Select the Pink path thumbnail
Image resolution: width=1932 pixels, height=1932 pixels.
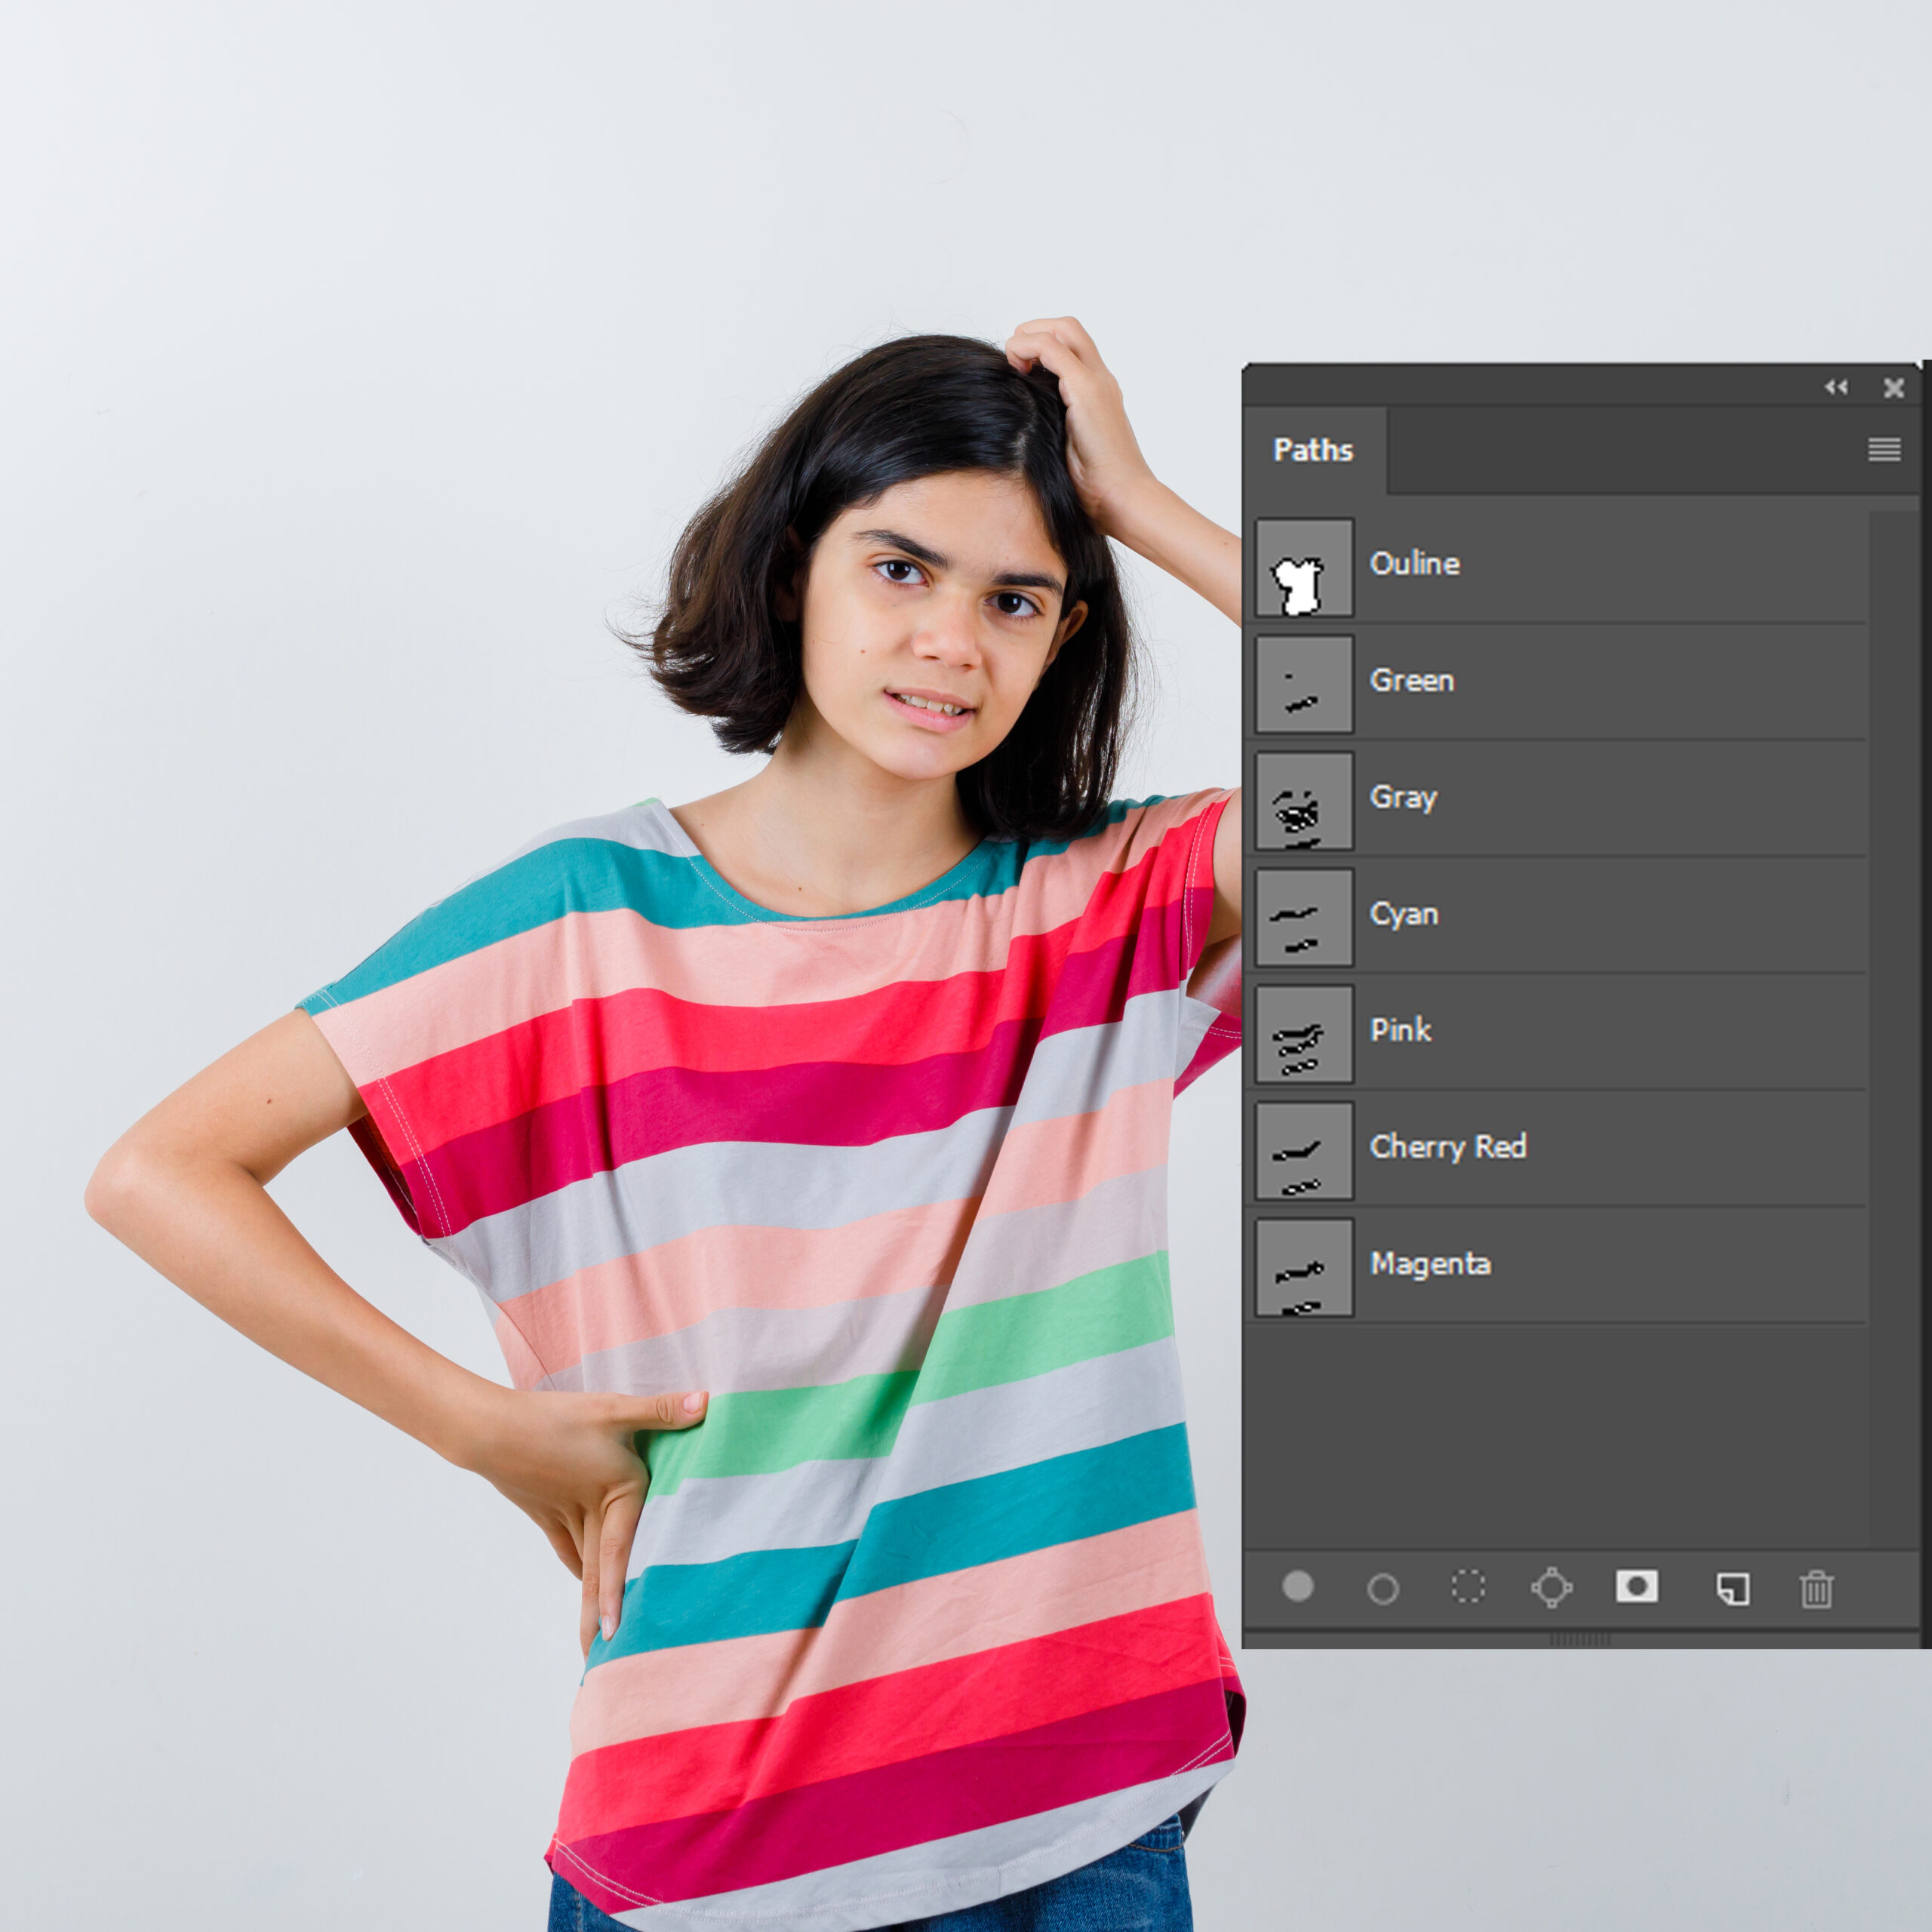(1304, 1034)
